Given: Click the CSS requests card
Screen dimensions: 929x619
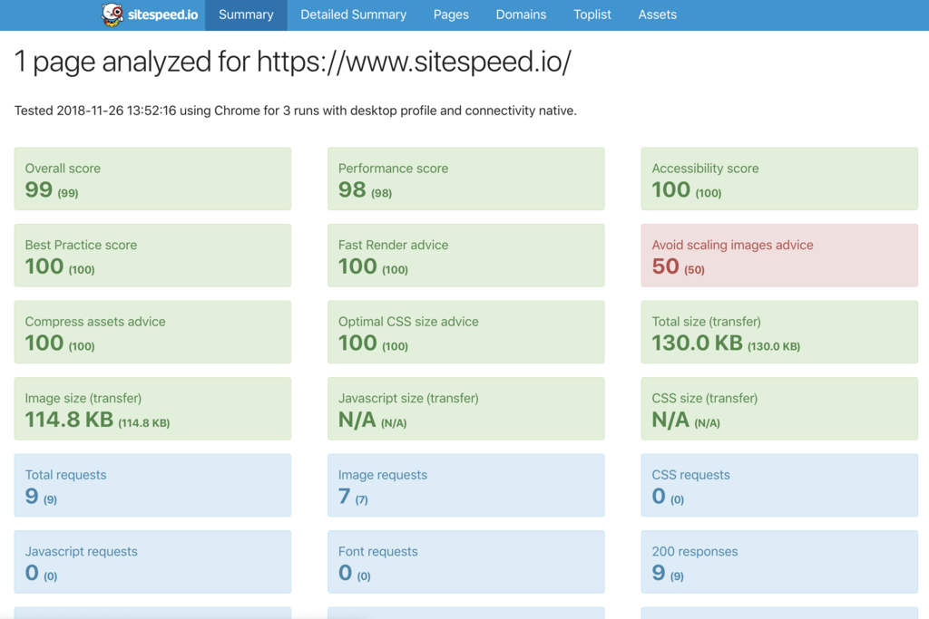Looking at the screenshot, I should tap(779, 485).
